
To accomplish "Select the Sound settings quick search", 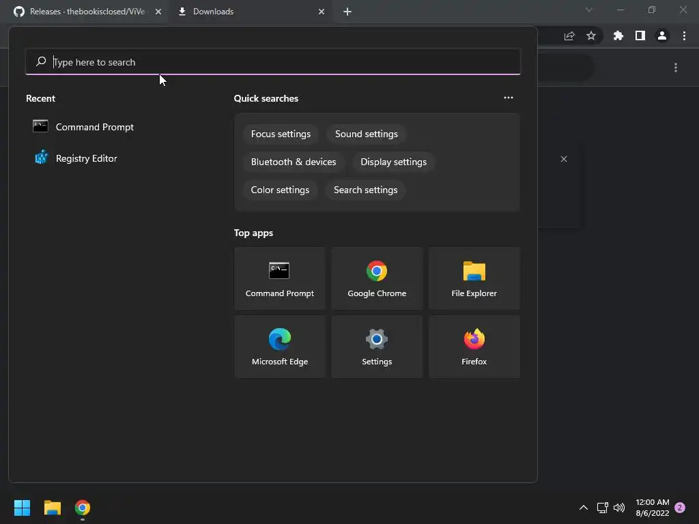I will 367,134.
